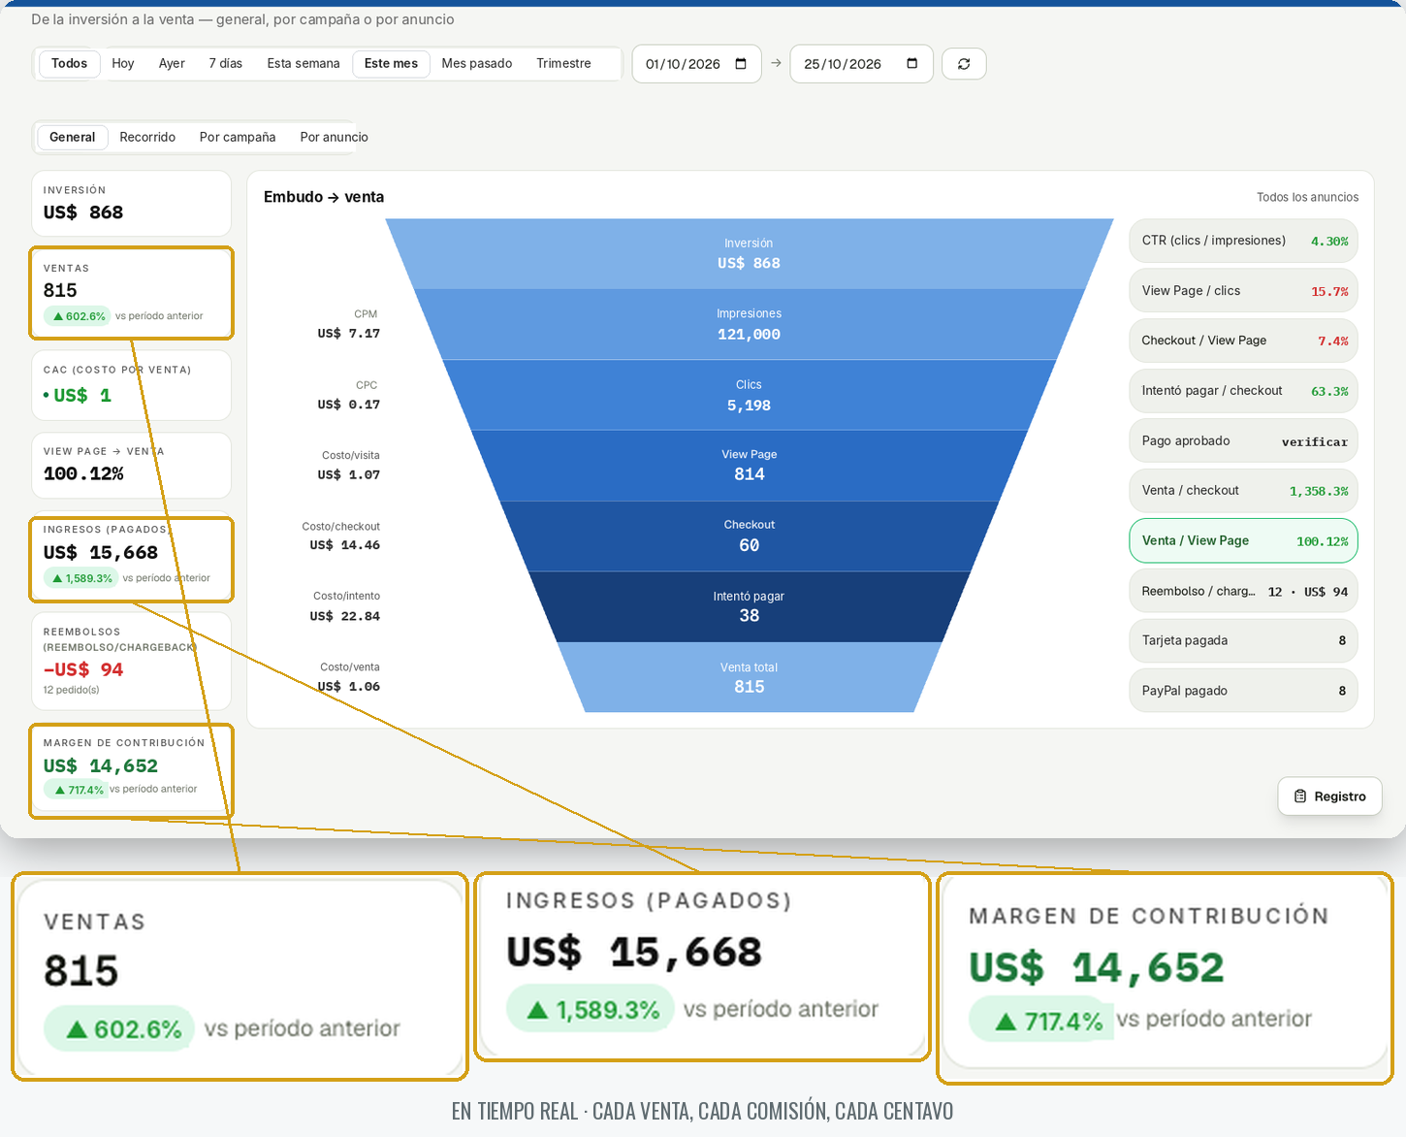Click the end date field 25/10/2026
Image resolution: width=1406 pixels, height=1137 pixels.
861,64
